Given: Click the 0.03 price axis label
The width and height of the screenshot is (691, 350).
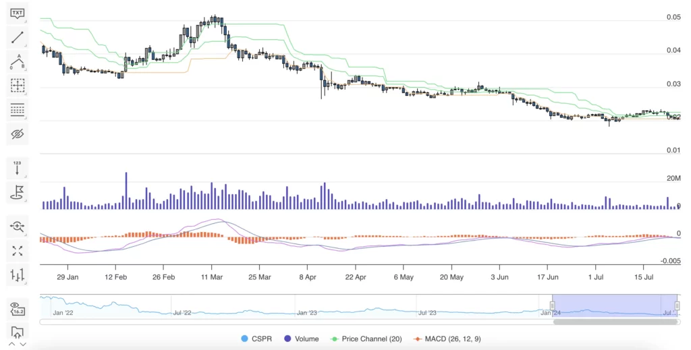Looking at the screenshot, I should pyautogui.click(x=674, y=84).
